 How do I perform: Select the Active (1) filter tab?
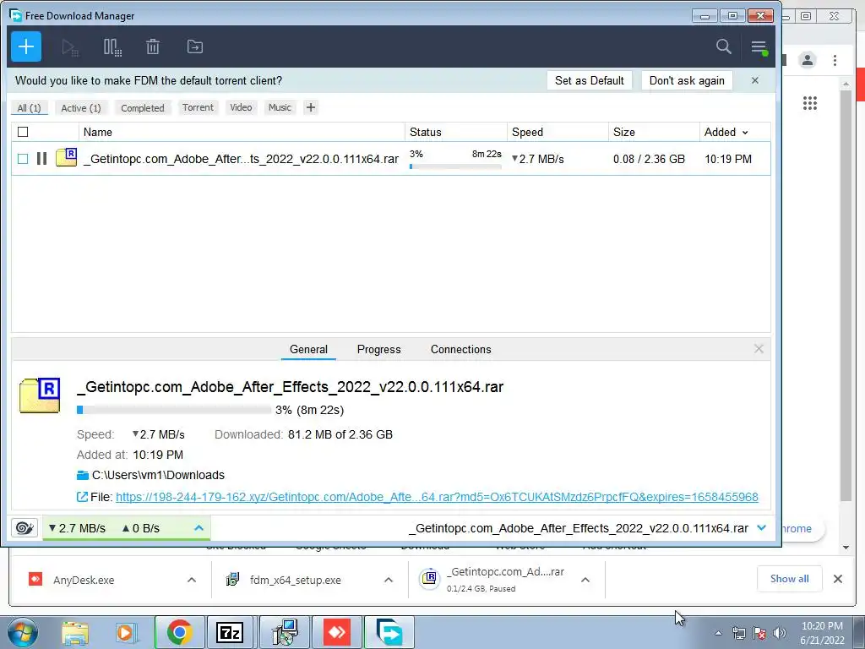pos(81,107)
